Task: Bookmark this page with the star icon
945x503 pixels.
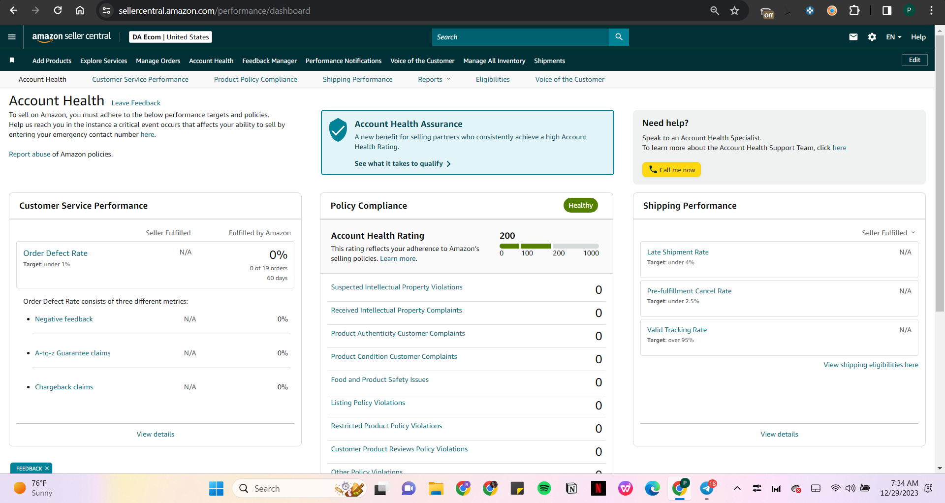Action: pyautogui.click(x=734, y=10)
